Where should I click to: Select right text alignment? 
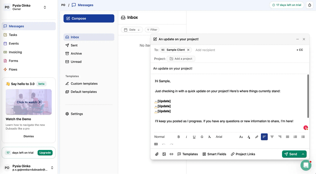(x=280, y=137)
